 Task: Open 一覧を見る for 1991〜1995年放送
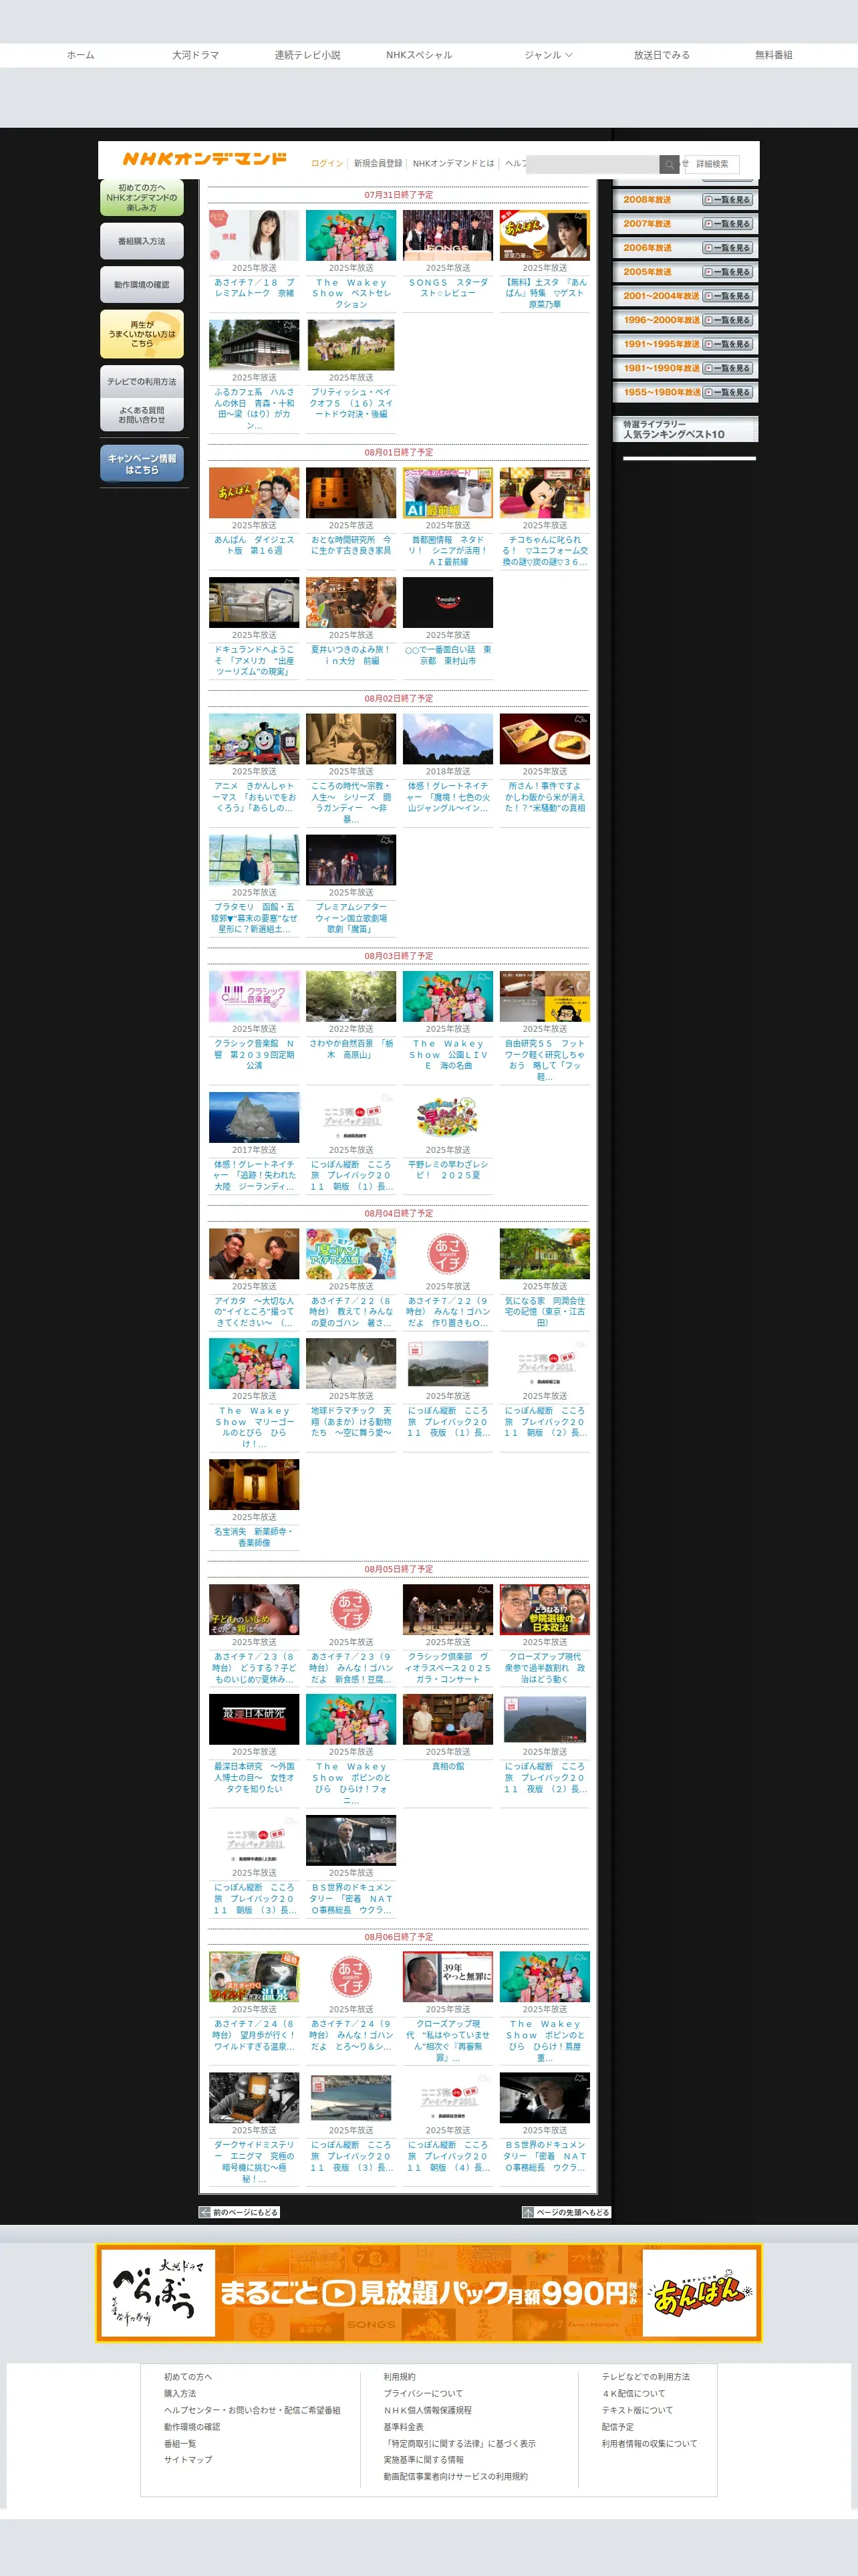click(x=727, y=344)
